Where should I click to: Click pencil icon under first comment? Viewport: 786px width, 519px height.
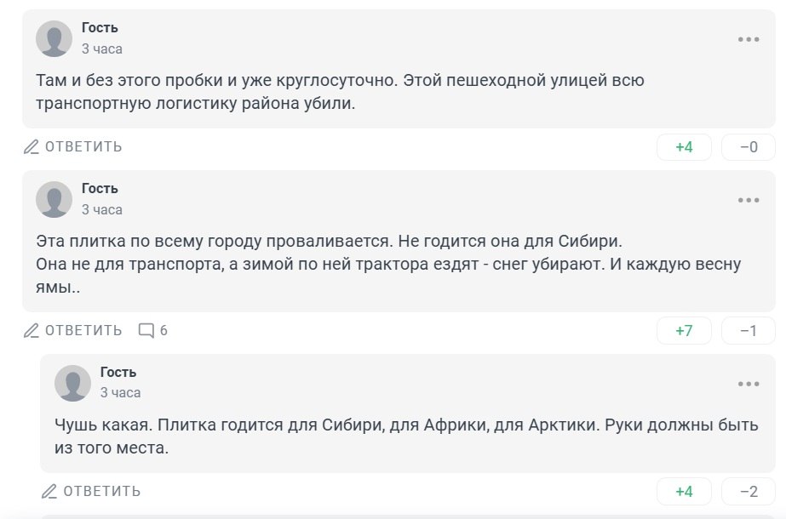coord(32,147)
